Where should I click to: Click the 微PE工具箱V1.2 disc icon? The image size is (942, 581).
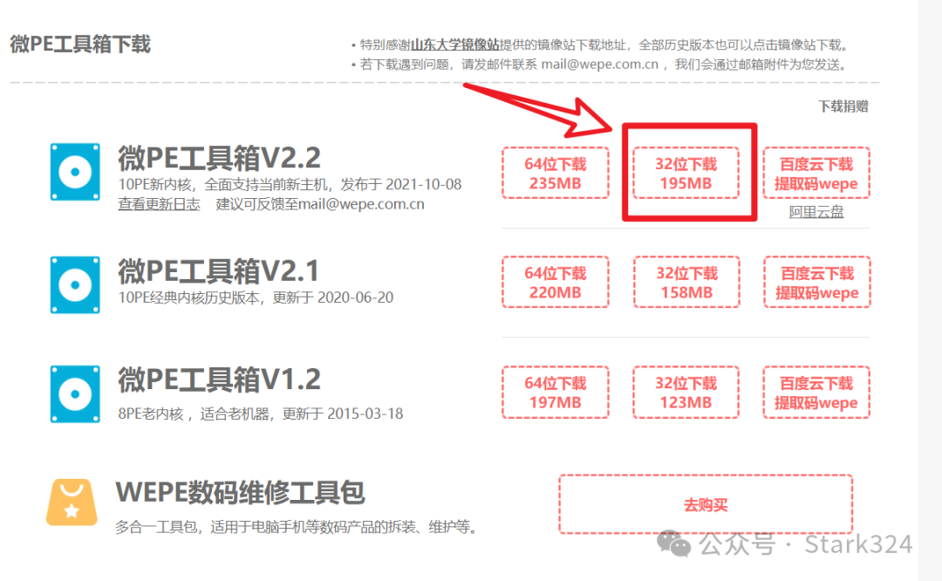pyautogui.click(x=75, y=394)
